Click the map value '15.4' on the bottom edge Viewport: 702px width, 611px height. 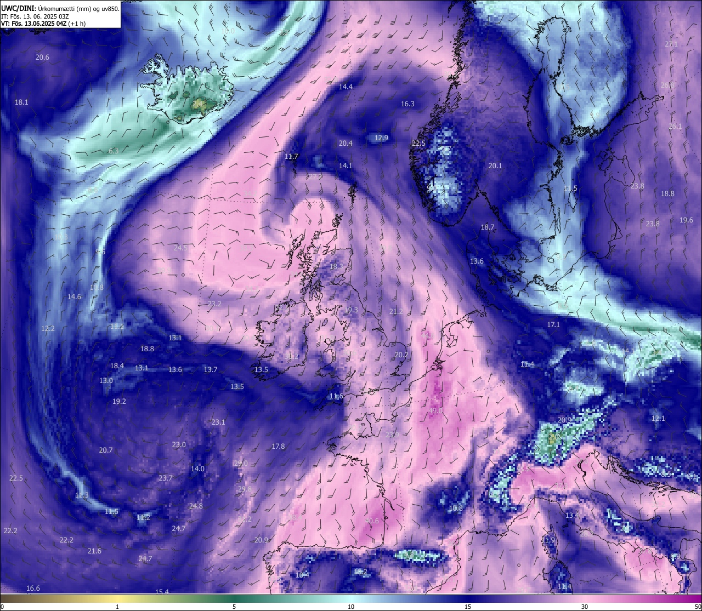point(162,592)
